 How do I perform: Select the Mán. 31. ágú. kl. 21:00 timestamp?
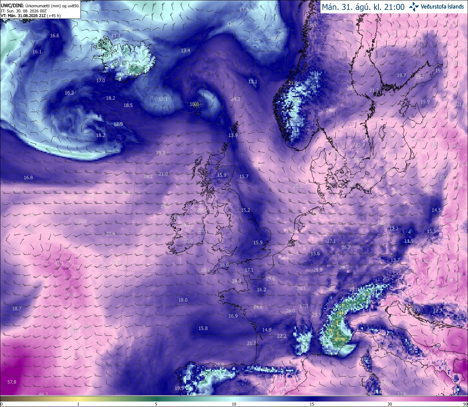pos(363,7)
